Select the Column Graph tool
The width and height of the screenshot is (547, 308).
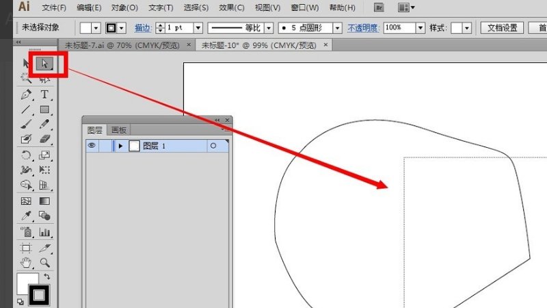tap(44, 232)
